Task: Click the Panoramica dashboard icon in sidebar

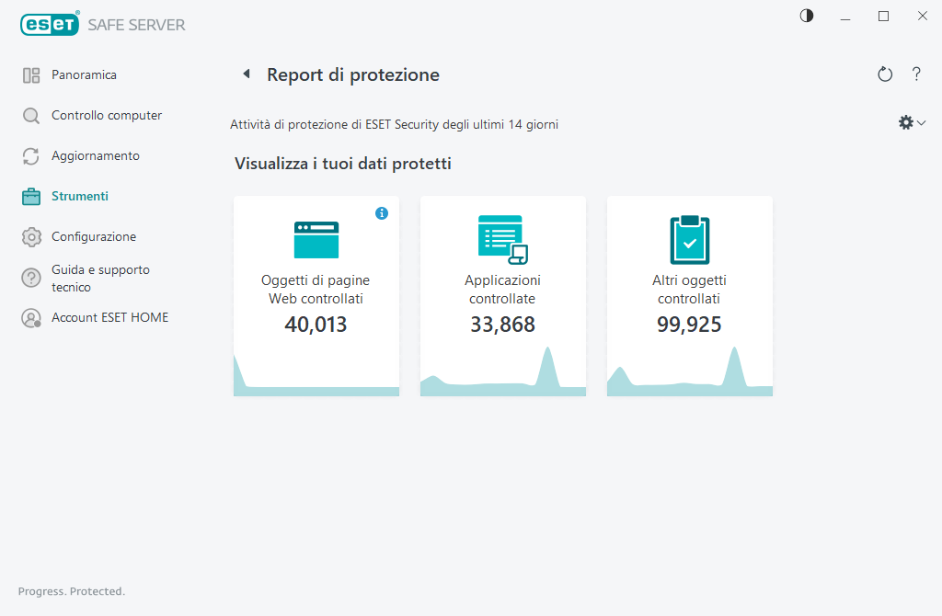Action: [31, 75]
